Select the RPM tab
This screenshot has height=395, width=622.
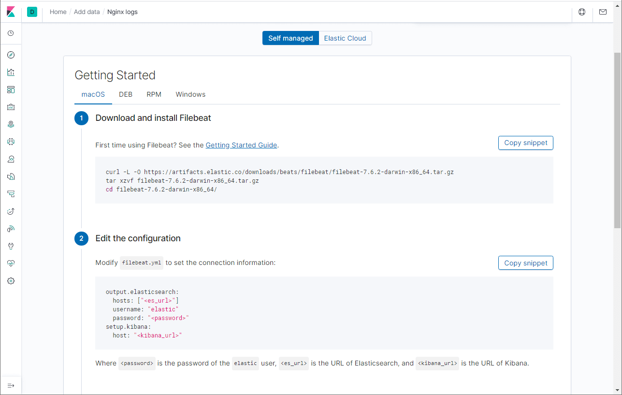[154, 94]
